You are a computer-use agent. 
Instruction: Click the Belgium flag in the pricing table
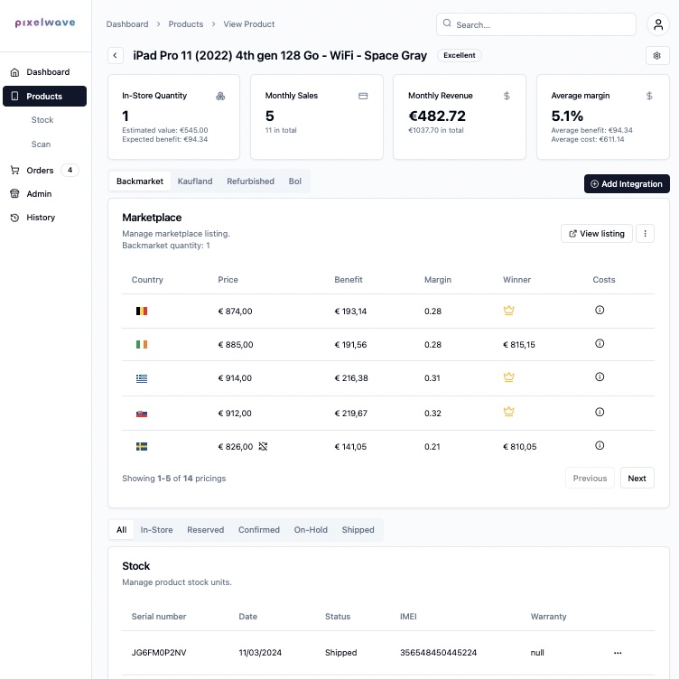click(142, 311)
